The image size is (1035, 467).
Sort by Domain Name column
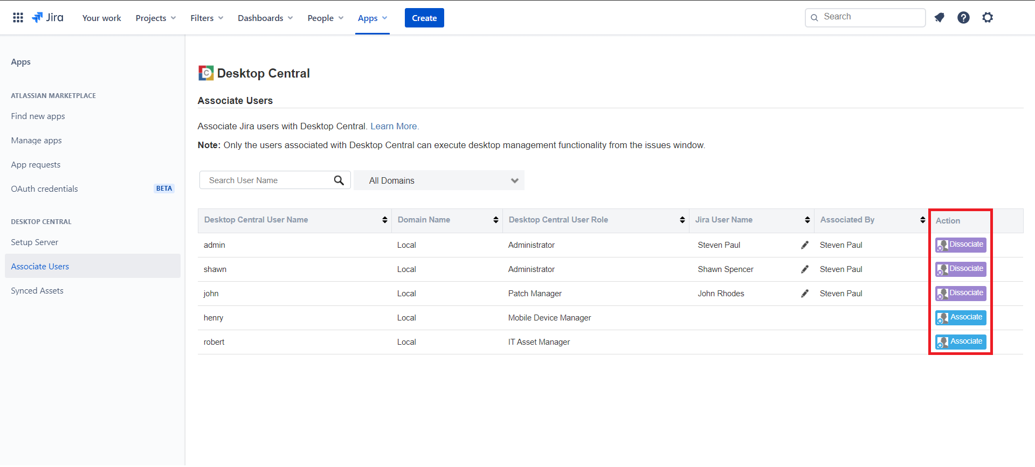(495, 220)
